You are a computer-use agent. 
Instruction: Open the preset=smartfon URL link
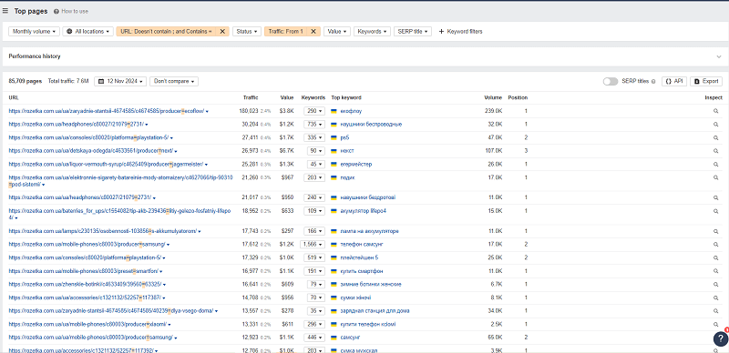pos(84,271)
